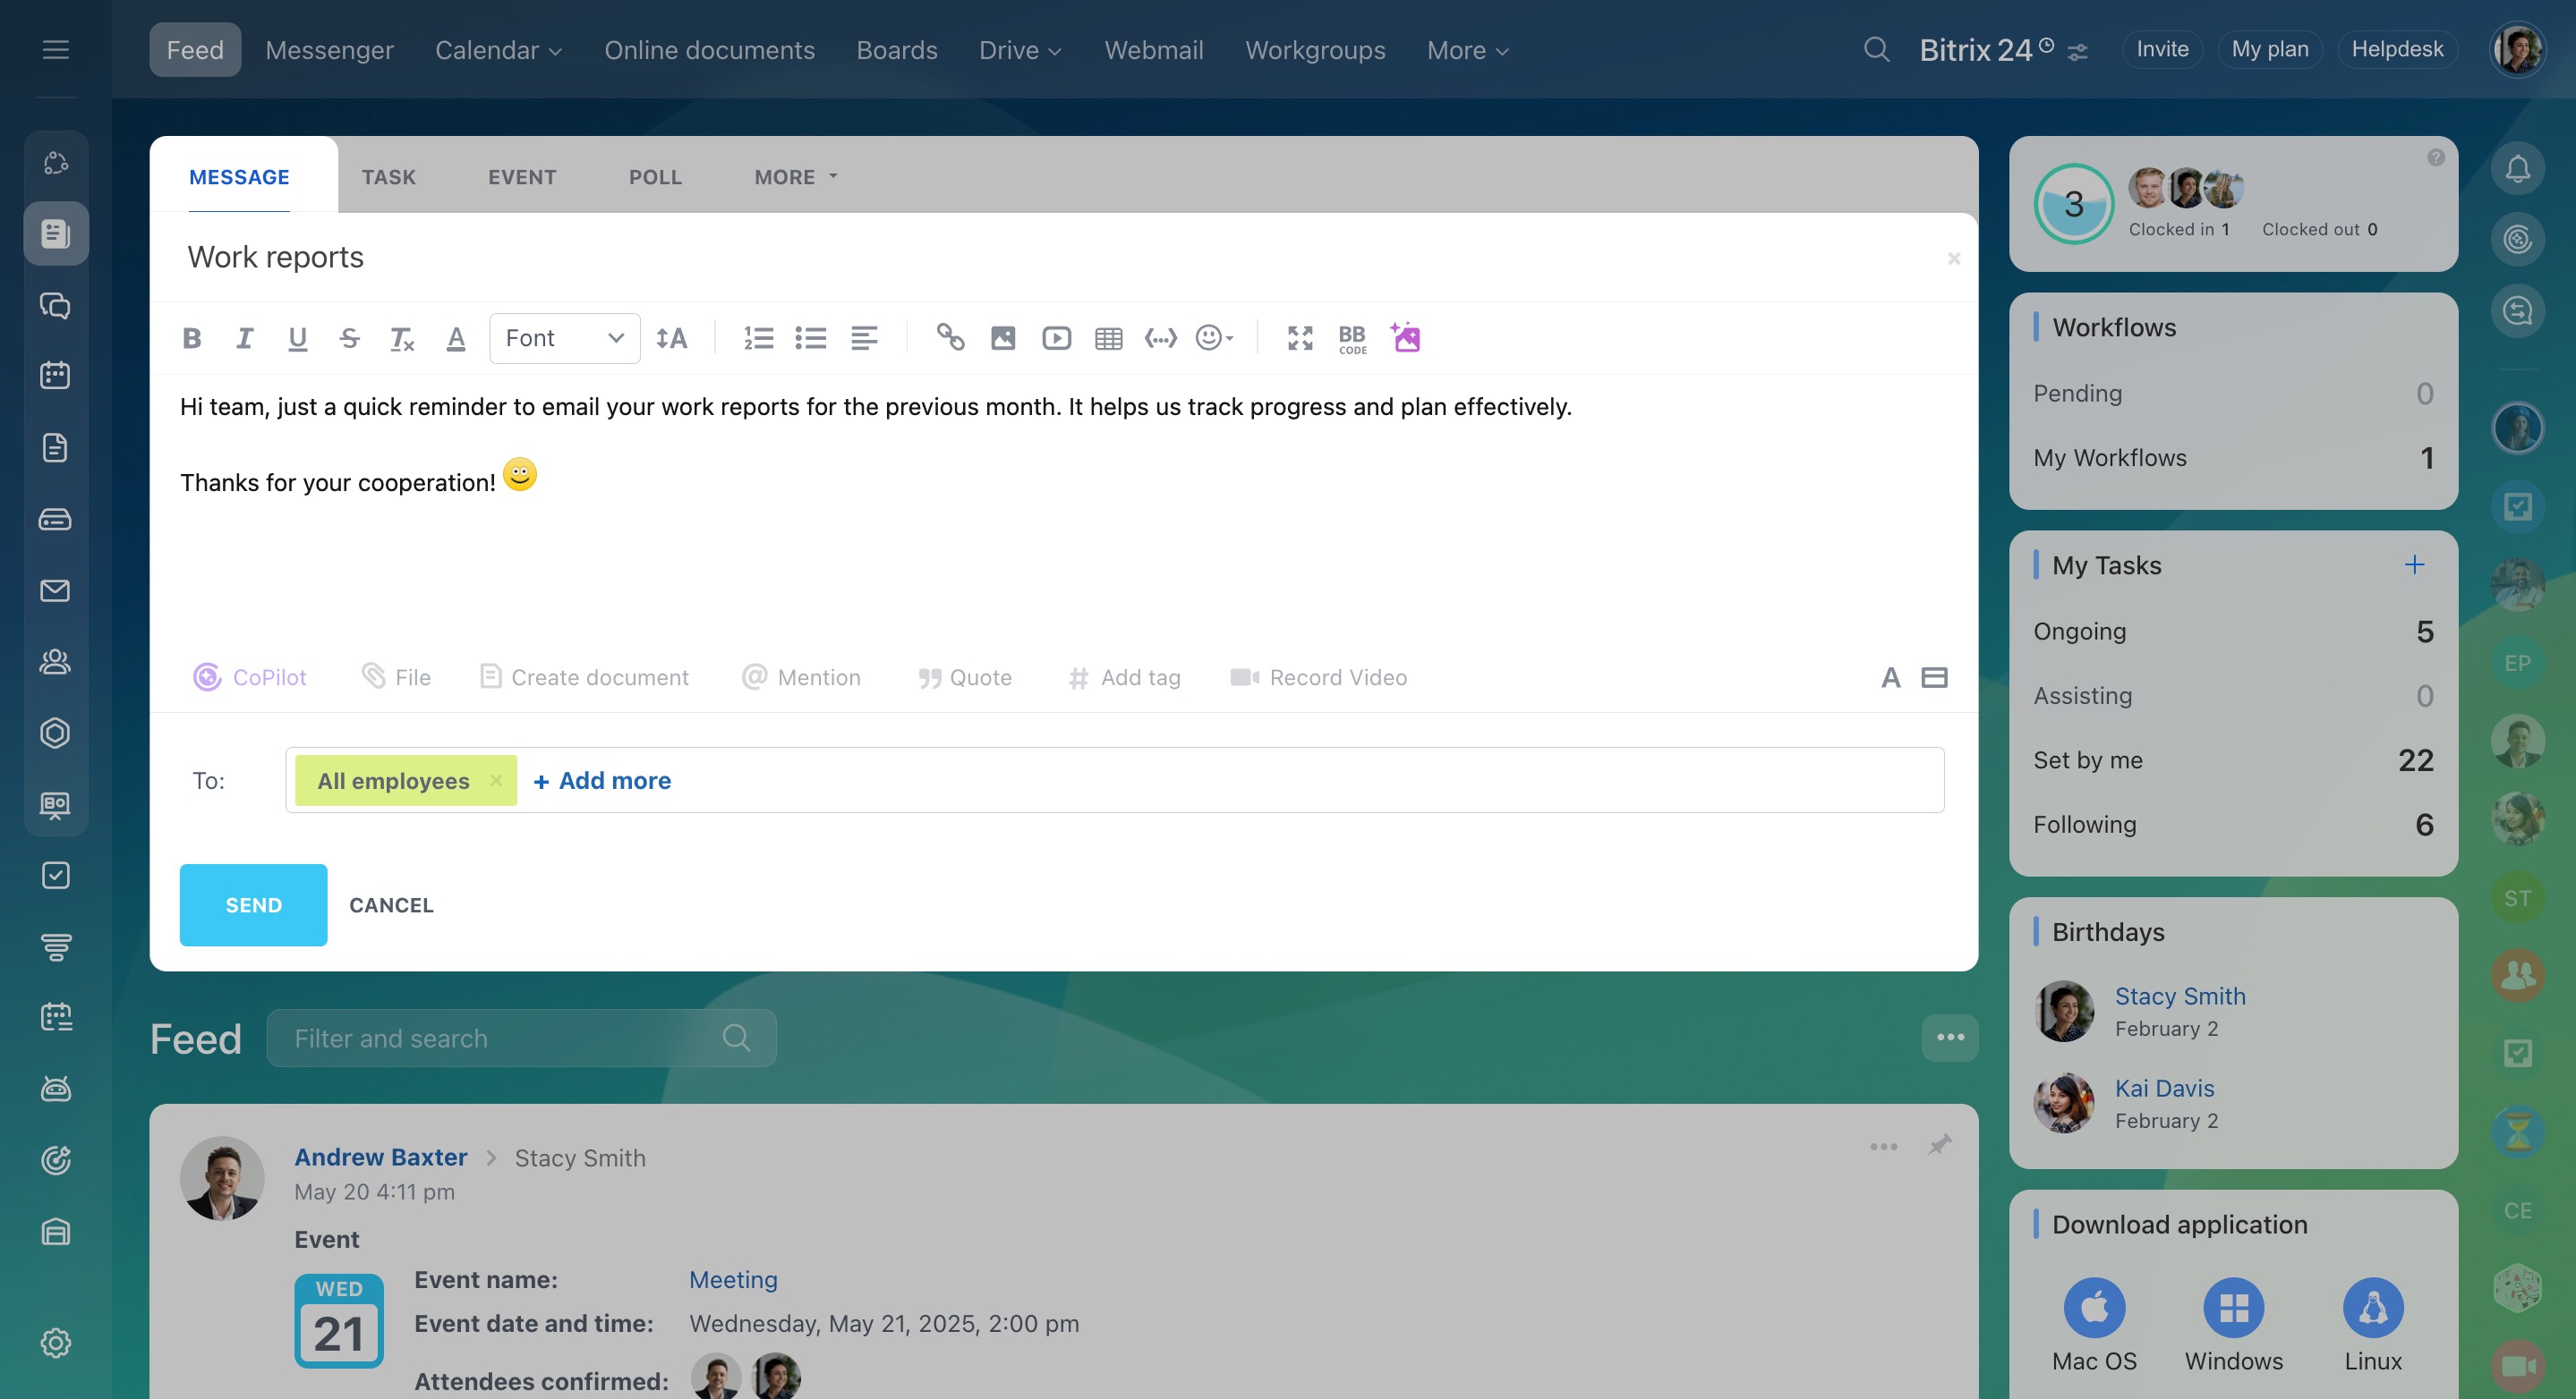Insert a hyperlink
Image resolution: width=2576 pixels, height=1399 pixels.
(950, 338)
